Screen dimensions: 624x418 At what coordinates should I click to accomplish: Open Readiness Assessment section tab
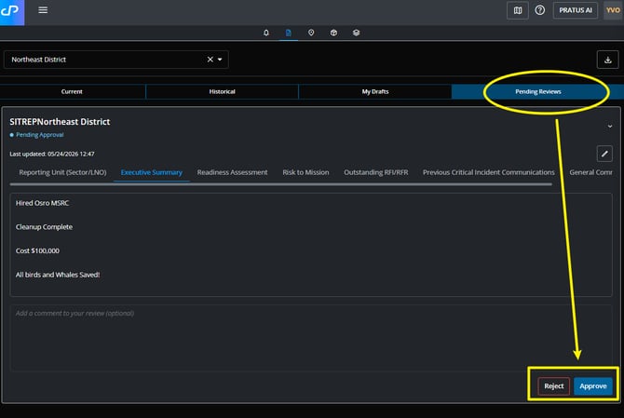coord(233,172)
